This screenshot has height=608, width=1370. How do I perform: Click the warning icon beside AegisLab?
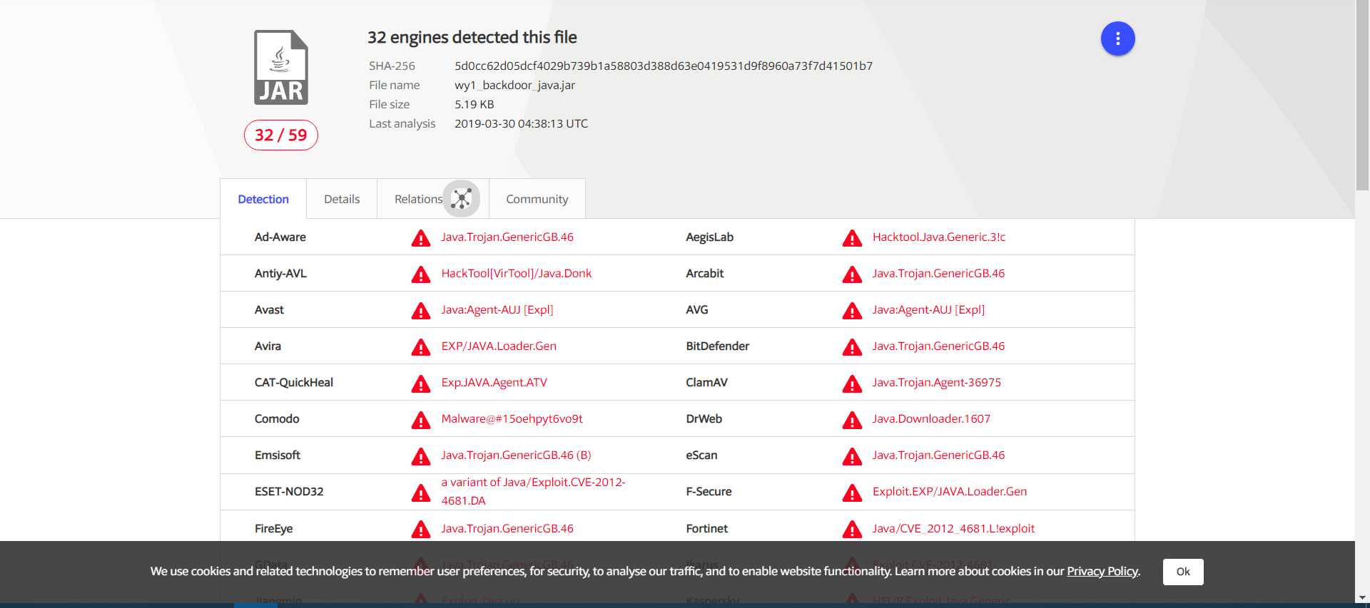click(x=852, y=238)
